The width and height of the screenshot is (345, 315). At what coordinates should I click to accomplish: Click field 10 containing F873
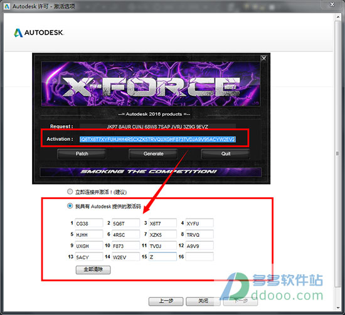[x=126, y=245]
